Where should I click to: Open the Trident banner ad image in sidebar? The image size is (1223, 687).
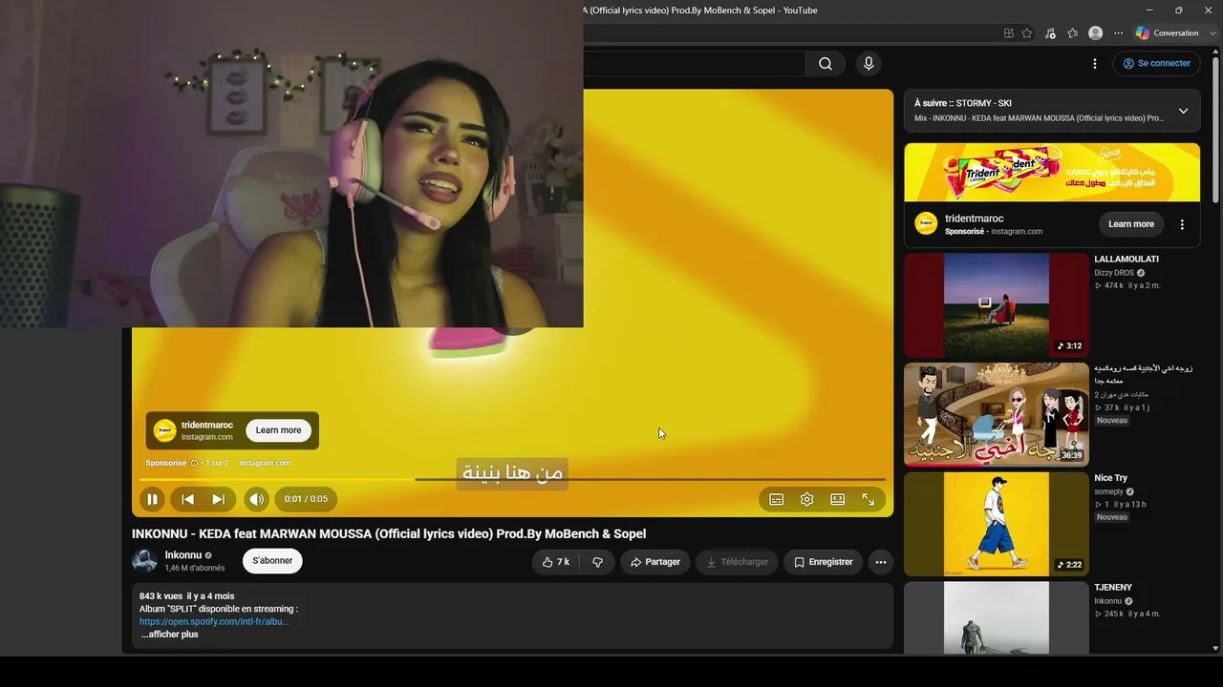point(1052,173)
